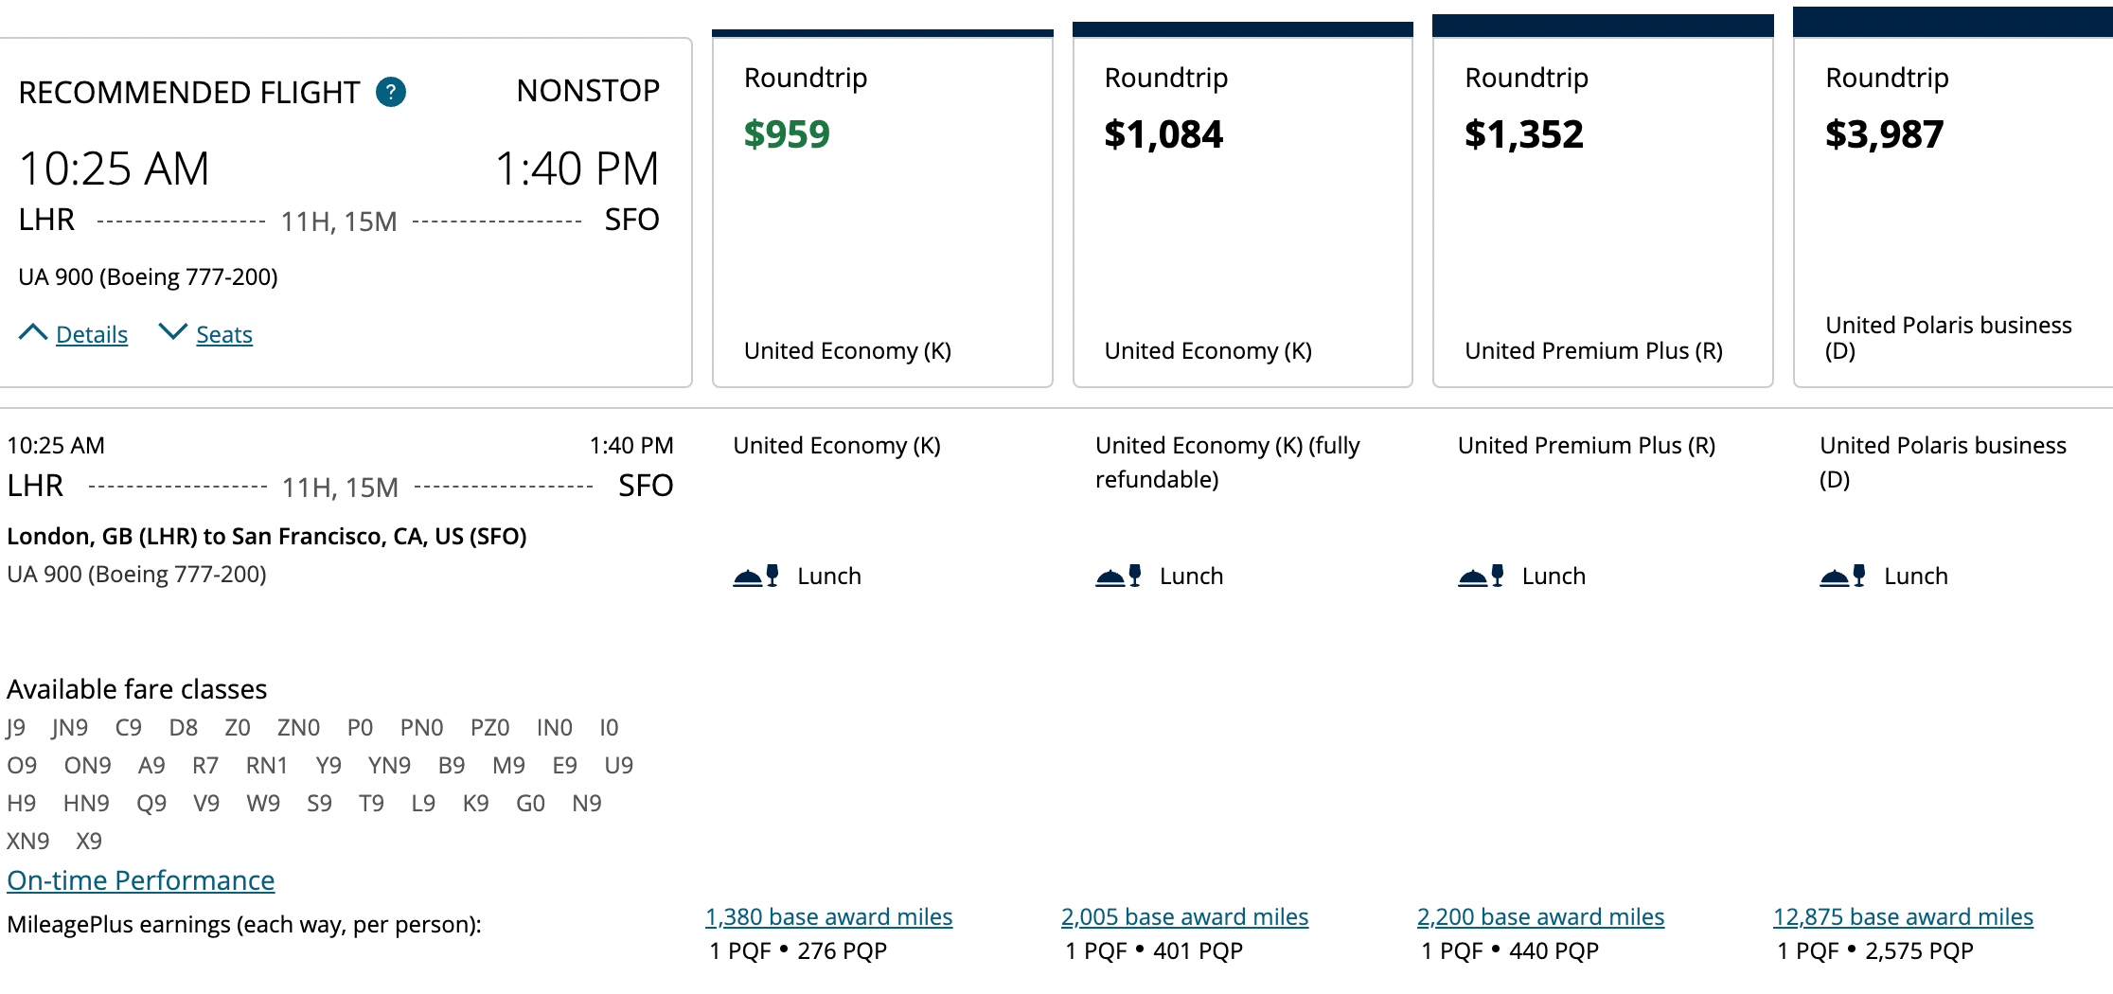Expand the Seats section
The height and width of the screenshot is (994, 2113).
pyautogui.click(x=223, y=333)
